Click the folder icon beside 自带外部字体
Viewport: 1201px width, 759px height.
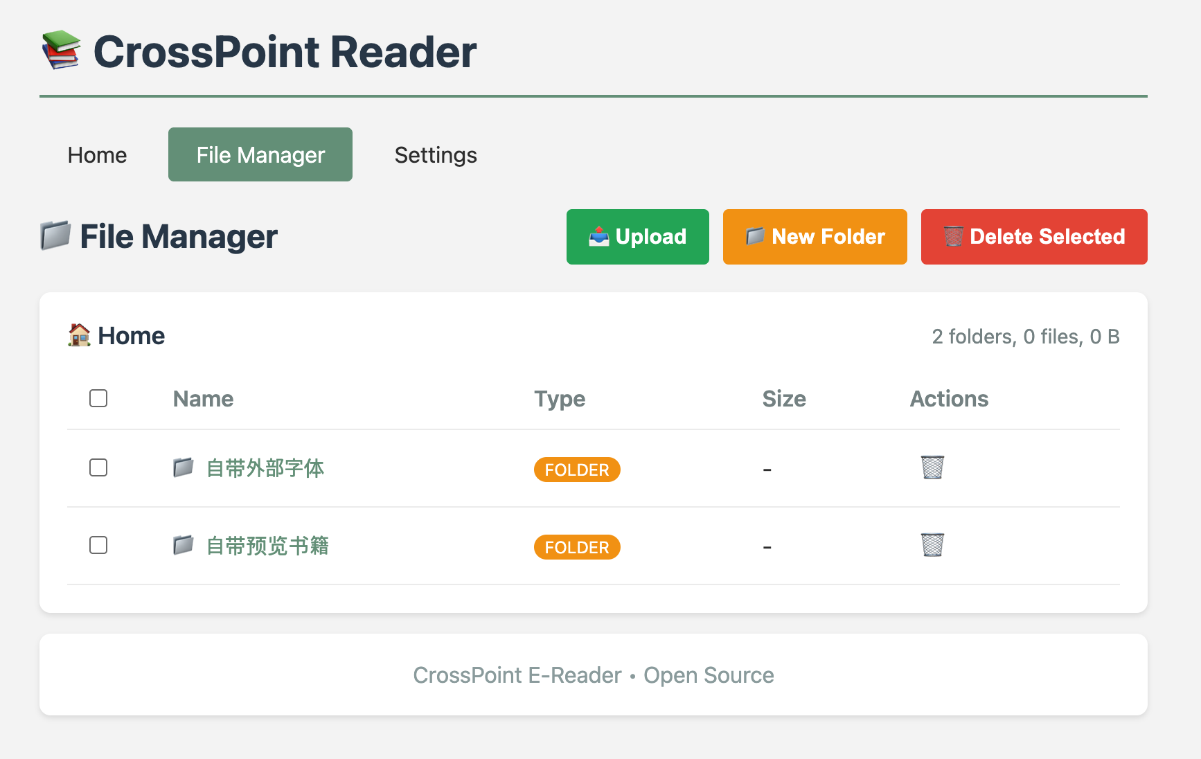click(184, 467)
